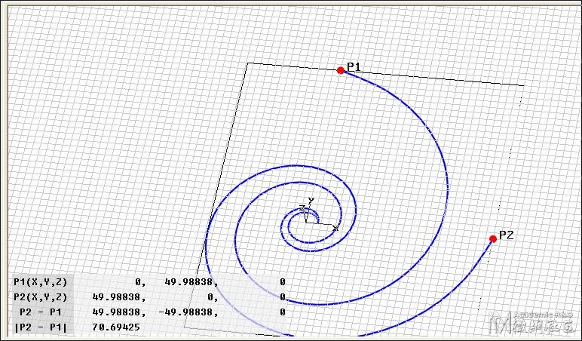Image resolution: width=582 pixels, height=341 pixels.
Task: Click the "|P2 - P1|" distance label
Action: 41,327
